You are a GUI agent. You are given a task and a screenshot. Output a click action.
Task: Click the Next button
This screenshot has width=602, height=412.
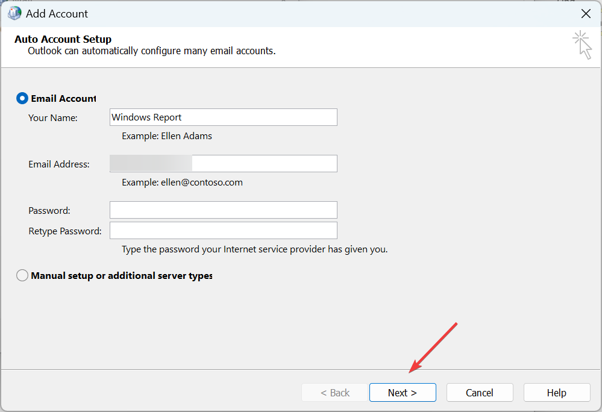(x=403, y=393)
